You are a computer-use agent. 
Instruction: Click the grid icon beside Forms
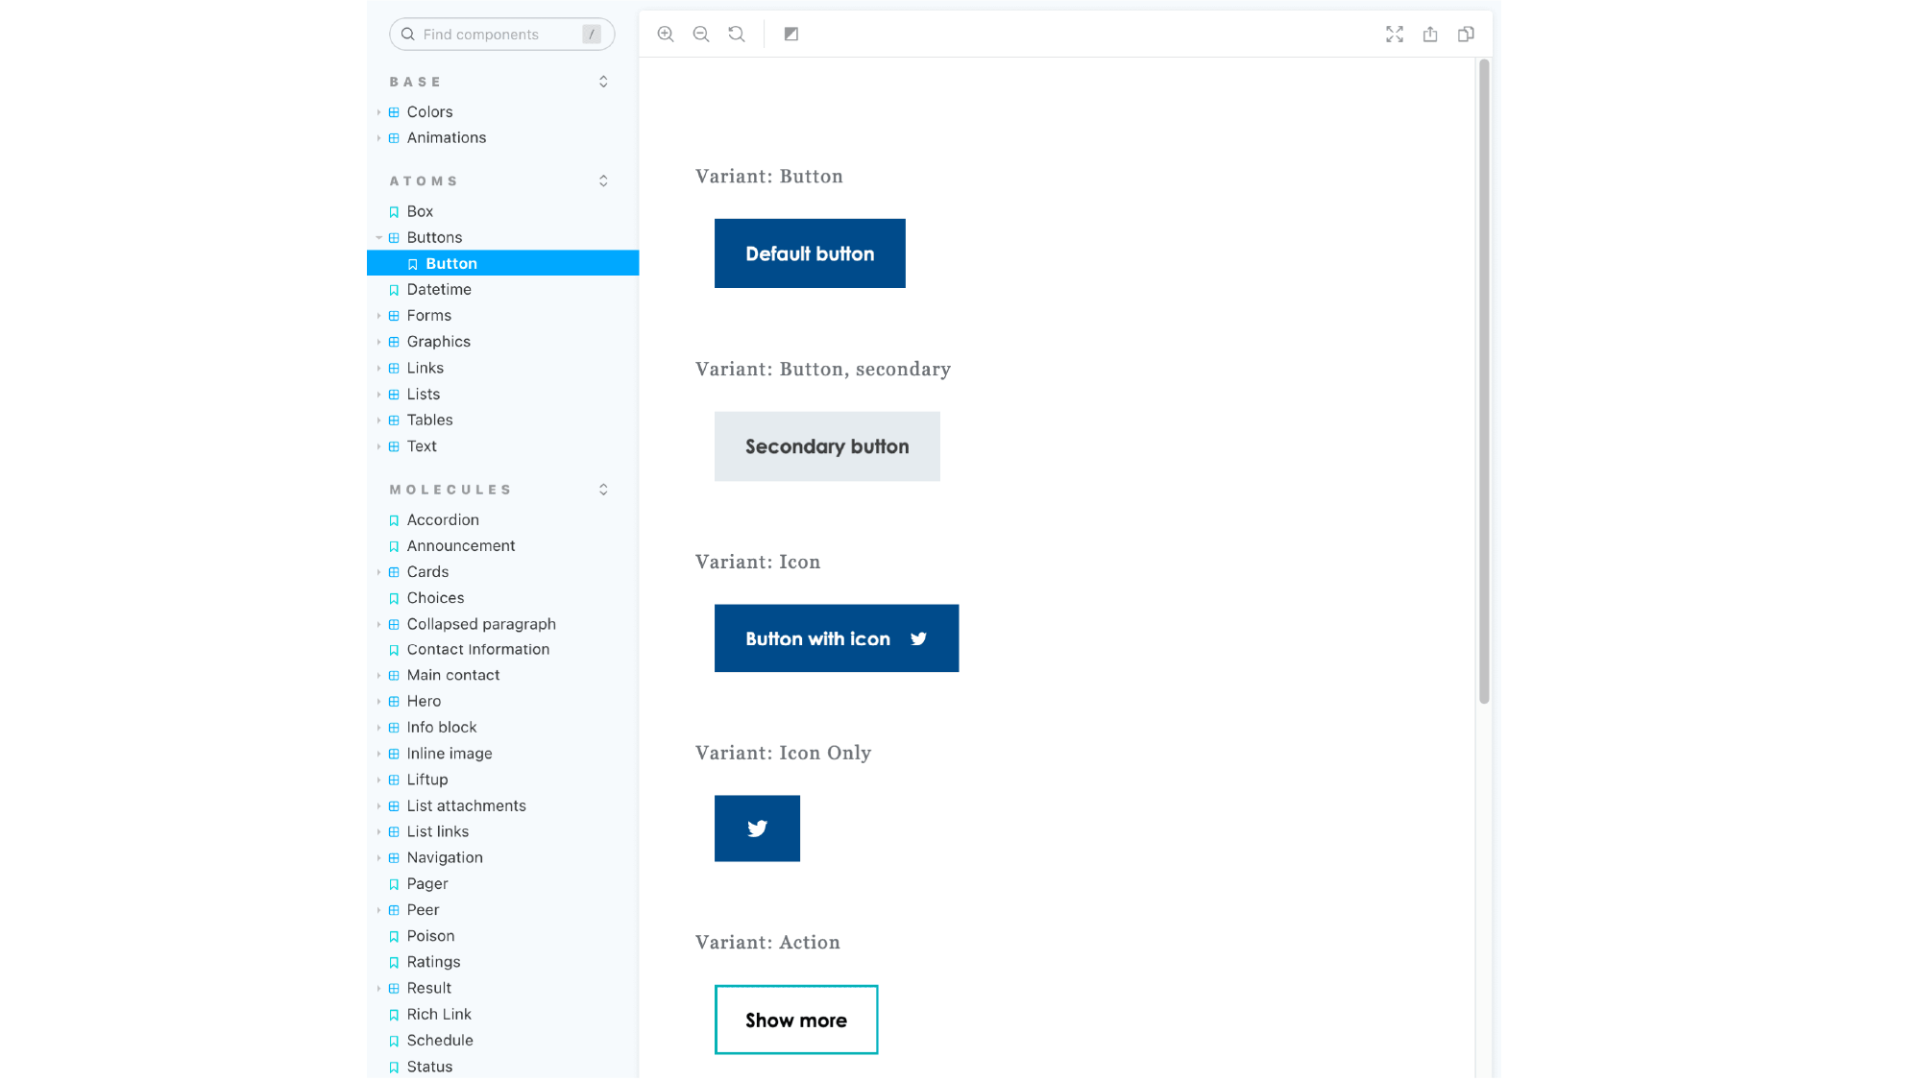click(x=394, y=316)
